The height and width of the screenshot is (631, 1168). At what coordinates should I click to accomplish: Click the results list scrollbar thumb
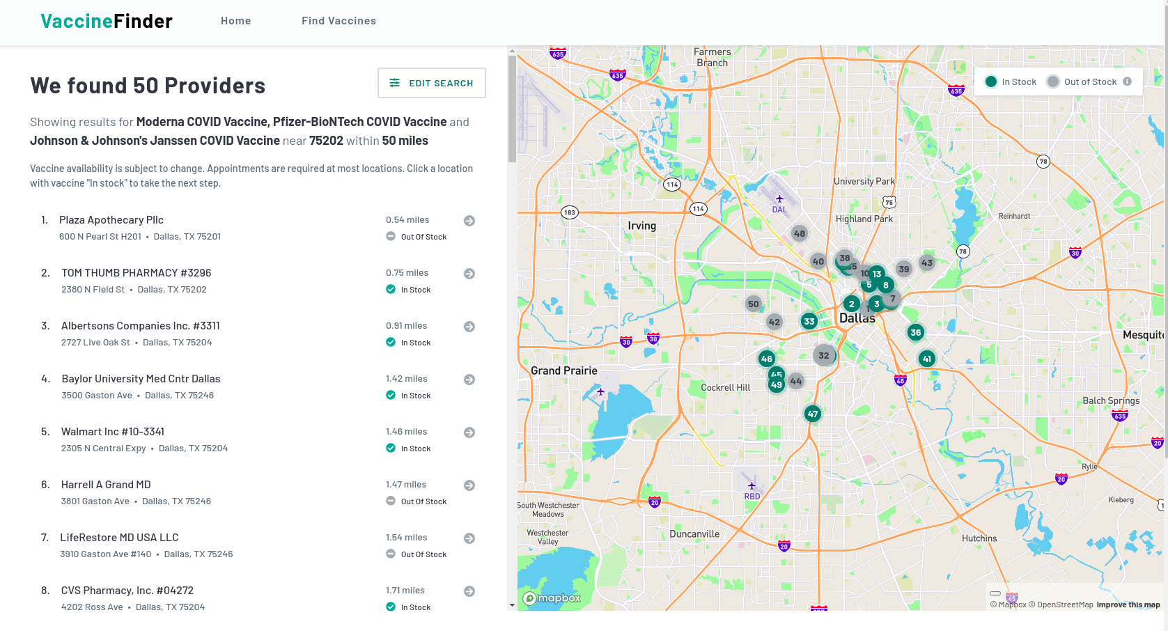tap(513, 109)
